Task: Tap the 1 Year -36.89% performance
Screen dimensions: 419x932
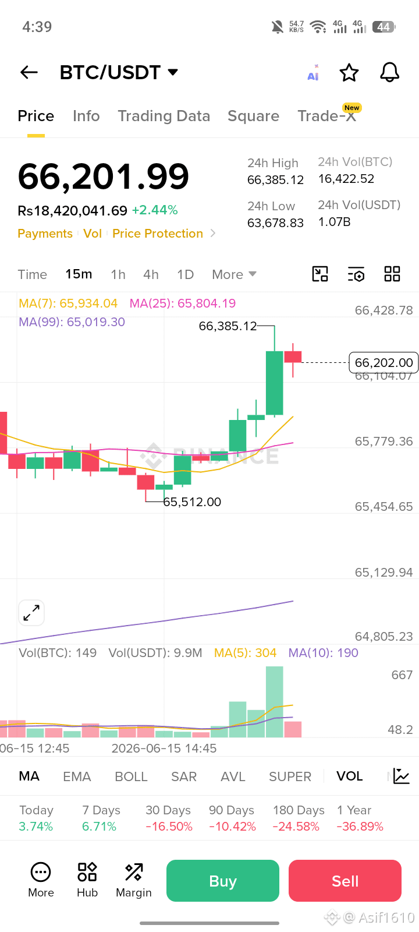Action: point(360,818)
